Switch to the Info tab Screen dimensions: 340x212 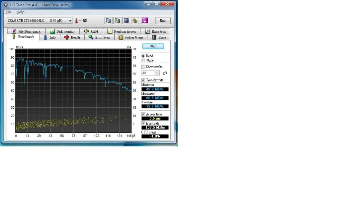[50, 37]
